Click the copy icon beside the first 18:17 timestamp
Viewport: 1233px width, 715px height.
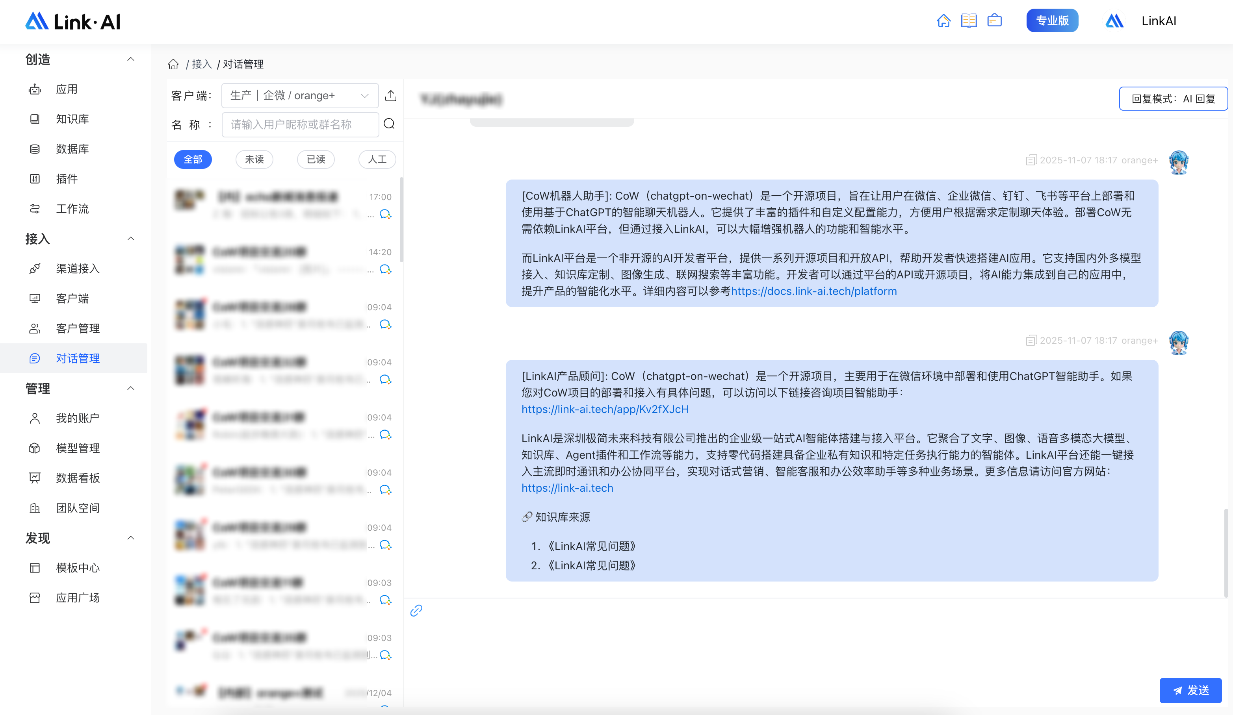coord(1031,160)
